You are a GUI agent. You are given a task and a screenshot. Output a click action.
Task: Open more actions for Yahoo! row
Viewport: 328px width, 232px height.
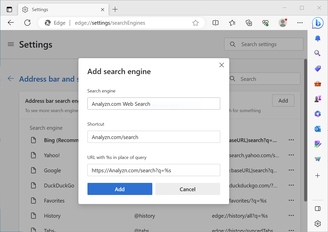click(x=291, y=155)
